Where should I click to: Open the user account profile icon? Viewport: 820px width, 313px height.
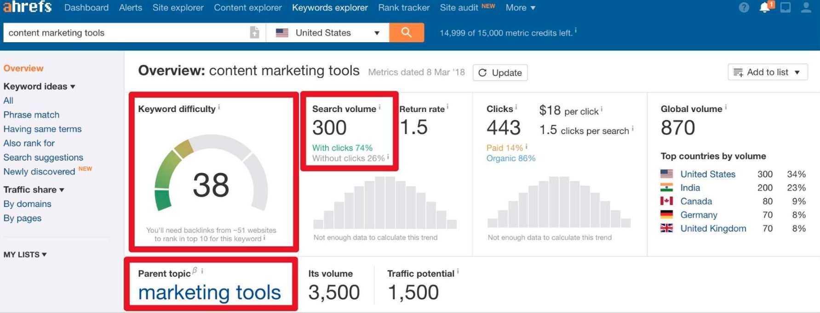[x=806, y=8]
